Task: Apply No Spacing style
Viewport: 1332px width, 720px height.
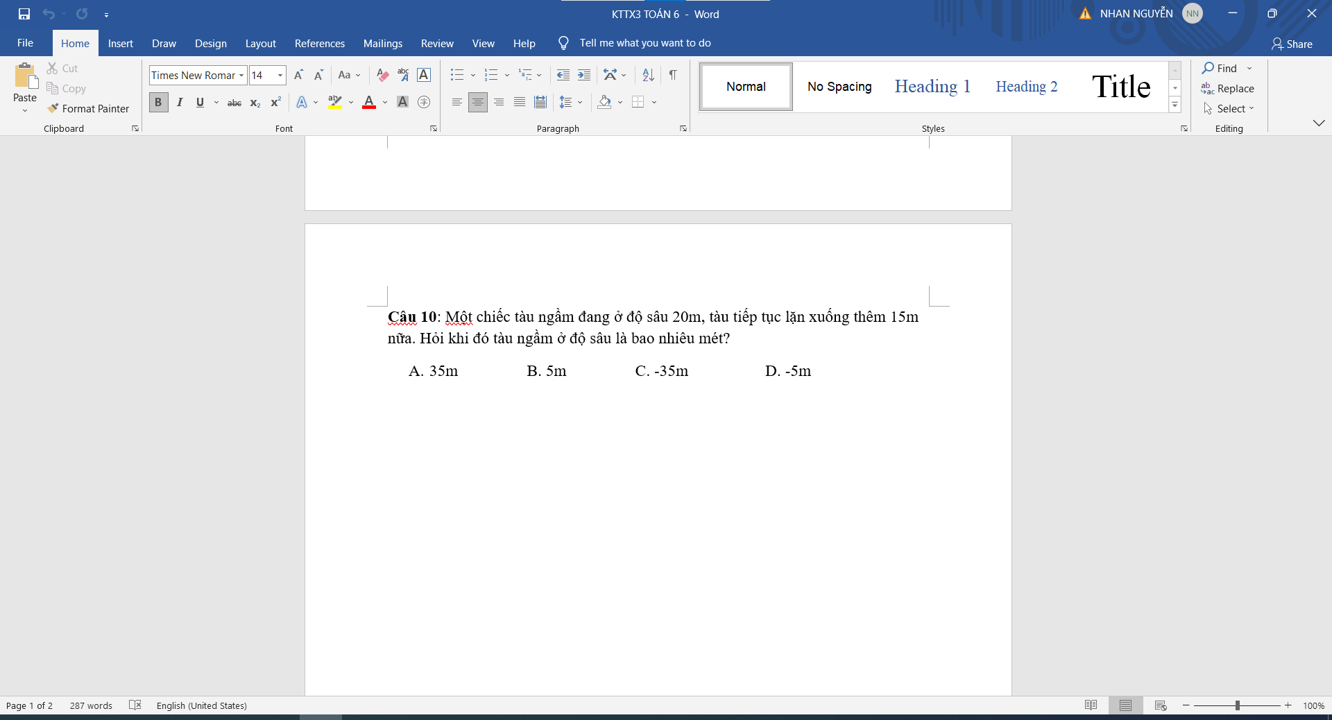Action: (839, 86)
